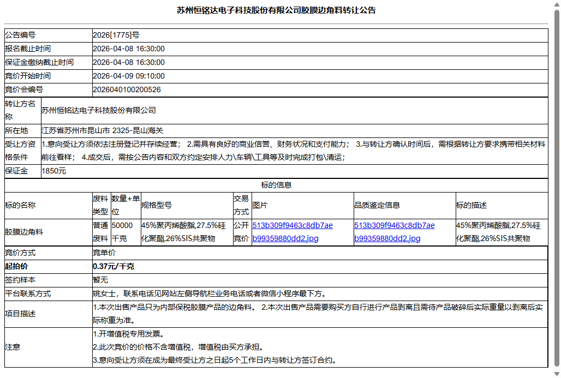Image resolution: width=561 pixels, height=378 pixels.
Task: Click the 项目描述 label cell
Action: click(x=49, y=314)
